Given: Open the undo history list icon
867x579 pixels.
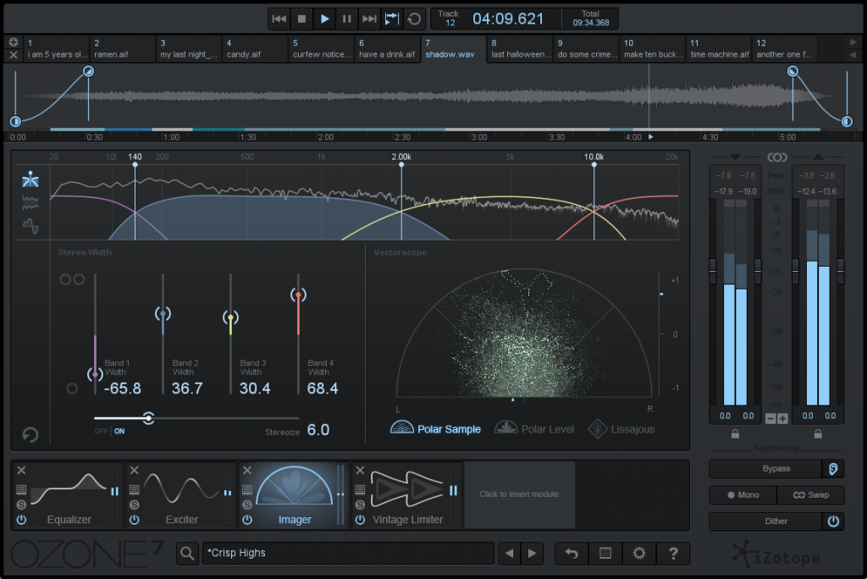Looking at the screenshot, I should tap(605, 553).
